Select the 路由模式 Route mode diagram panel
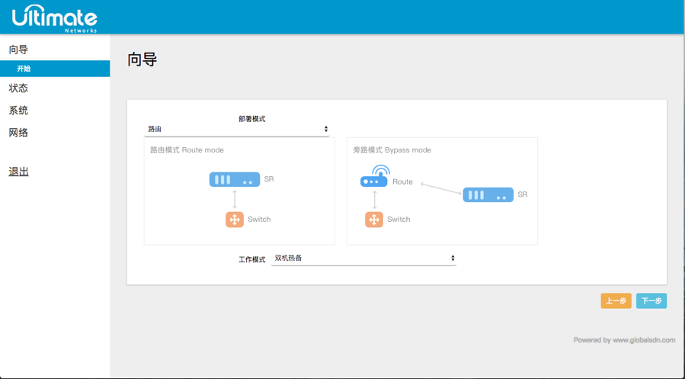This screenshot has width=685, height=379. coord(239,191)
